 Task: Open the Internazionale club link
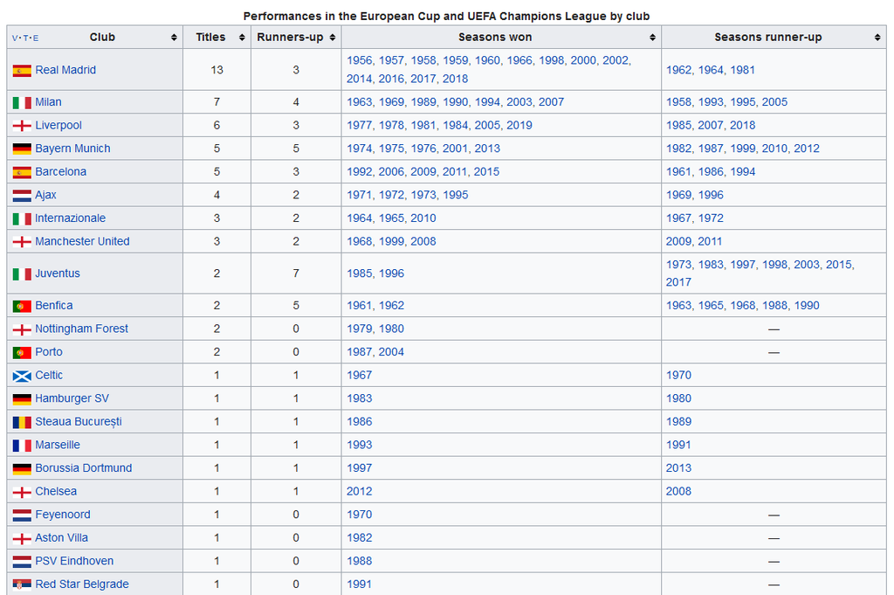pos(70,218)
